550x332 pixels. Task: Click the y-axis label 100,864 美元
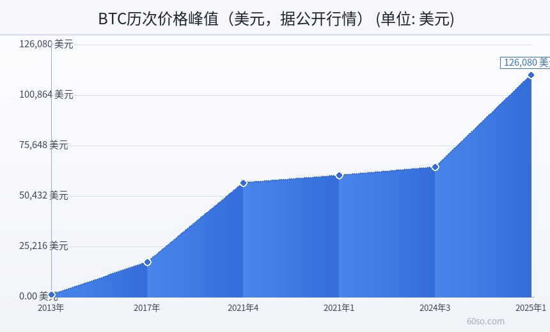[x=46, y=94]
